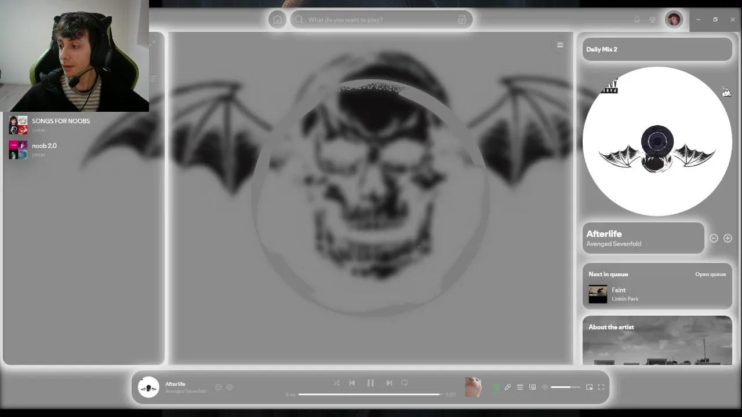Skip to previous track
This screenshot has height=417, width=742.
coord(352,383)
